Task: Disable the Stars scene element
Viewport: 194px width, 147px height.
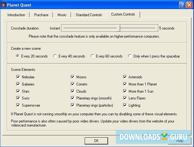Action: pyautogui.click(x=18, y=91)
